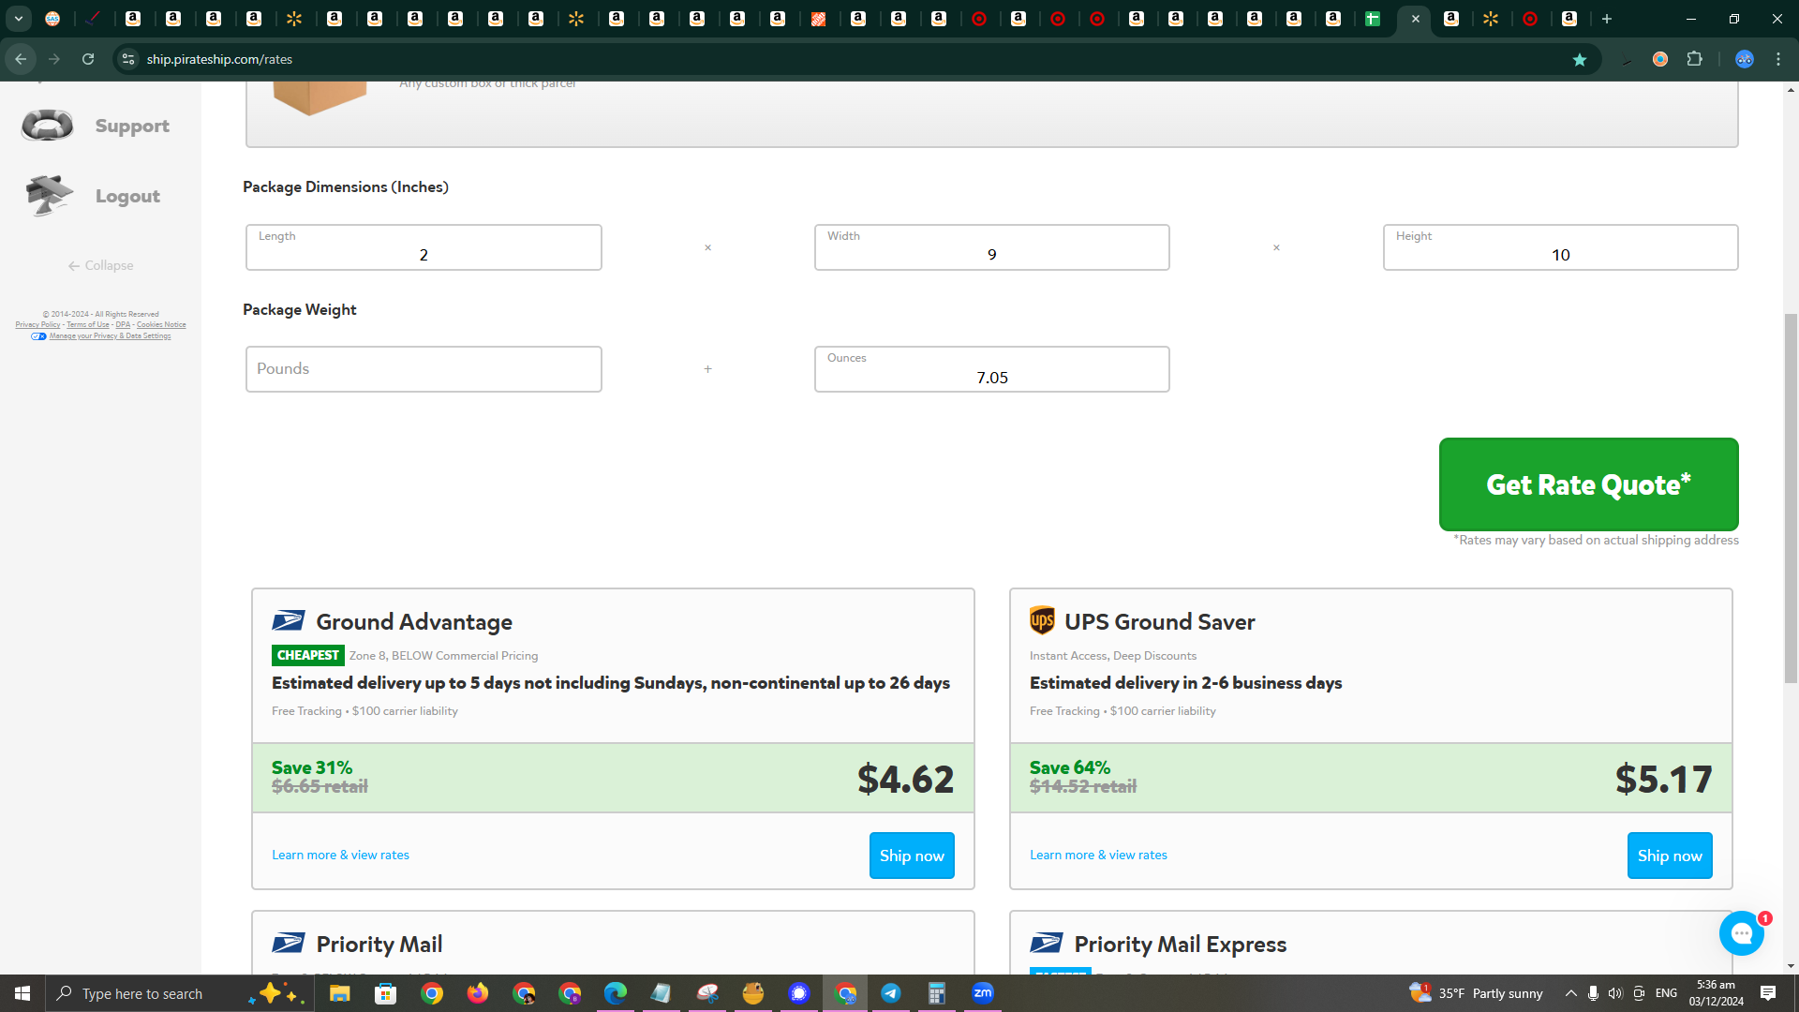The height and width of the screenshot is (1012, 1799).
Task: Open the Terms of Use link
Action: click(88, 325)
